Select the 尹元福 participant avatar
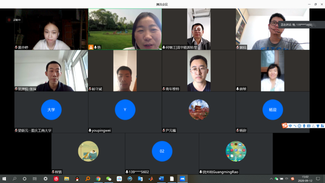This screenshot has height=183, width=325. (x=199, y=110)
